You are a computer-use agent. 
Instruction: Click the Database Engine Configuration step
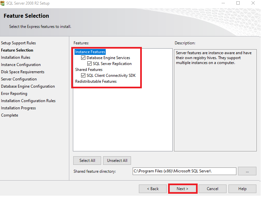(x=28, y=86)
